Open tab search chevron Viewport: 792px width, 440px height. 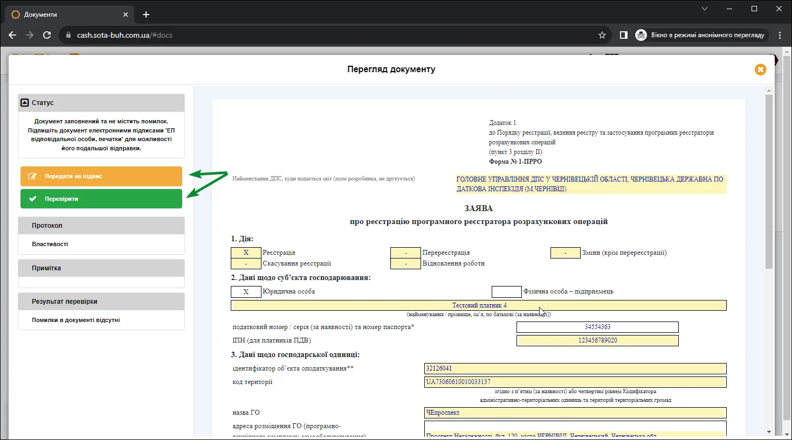pyautogui.click(x=704, y=9)
